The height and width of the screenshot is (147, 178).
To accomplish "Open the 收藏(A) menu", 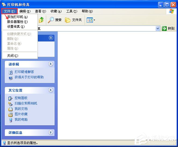I will [56, 11].
